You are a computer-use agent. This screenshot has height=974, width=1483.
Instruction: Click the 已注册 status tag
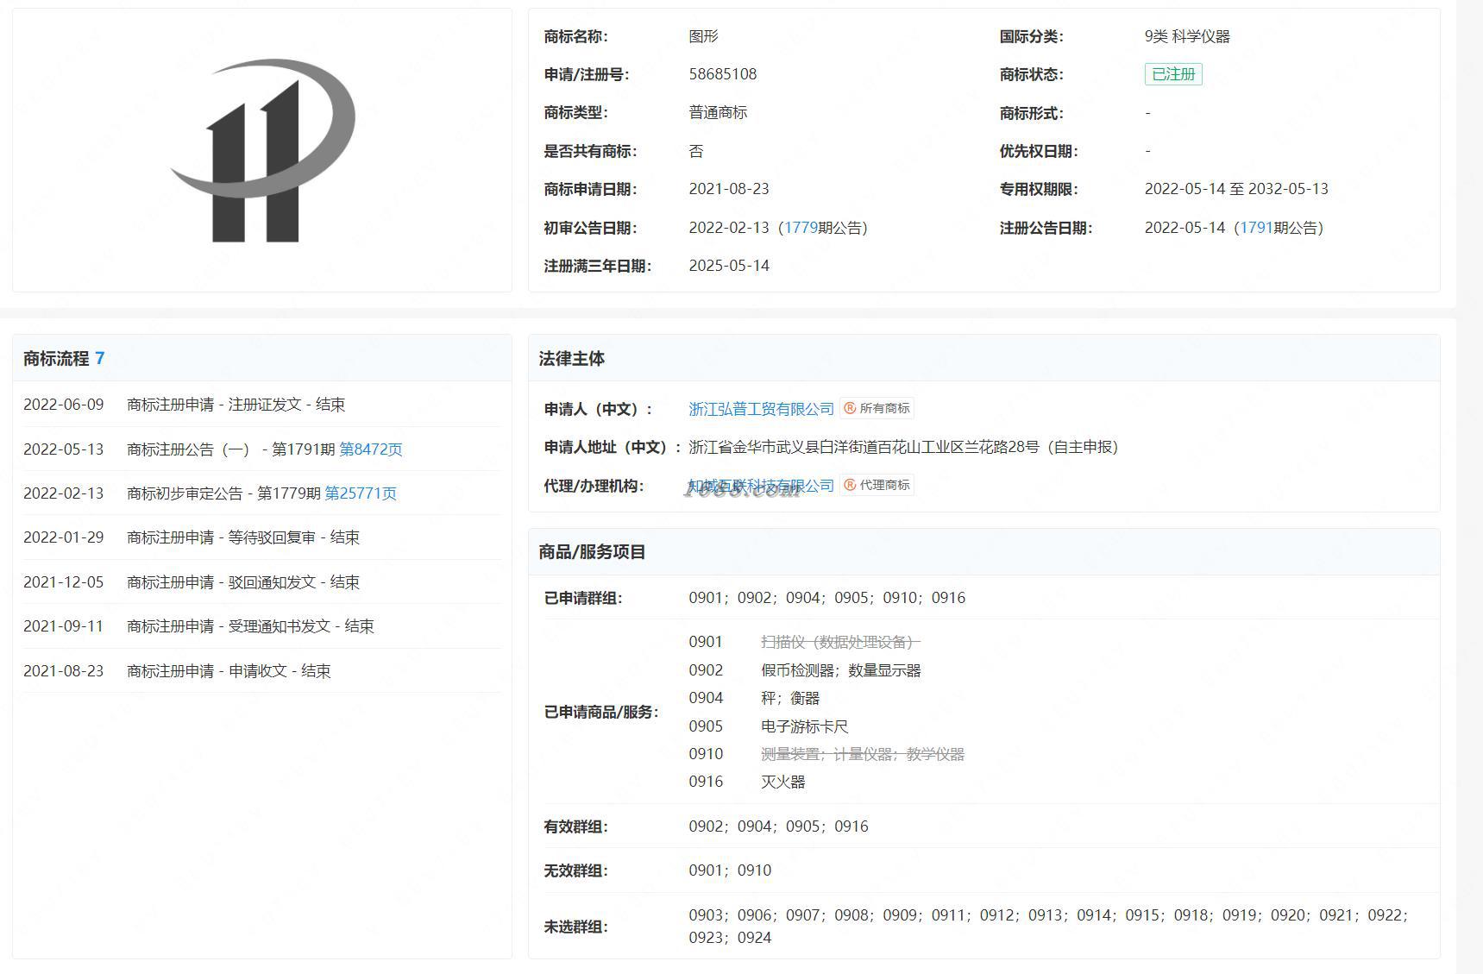pos(1173,74)
